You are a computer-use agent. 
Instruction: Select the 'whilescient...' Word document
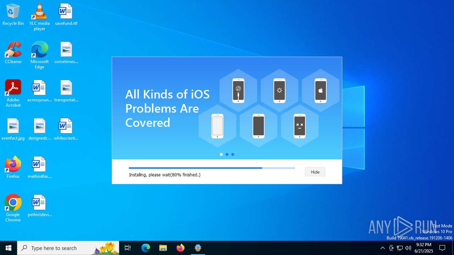coord(66,129)
